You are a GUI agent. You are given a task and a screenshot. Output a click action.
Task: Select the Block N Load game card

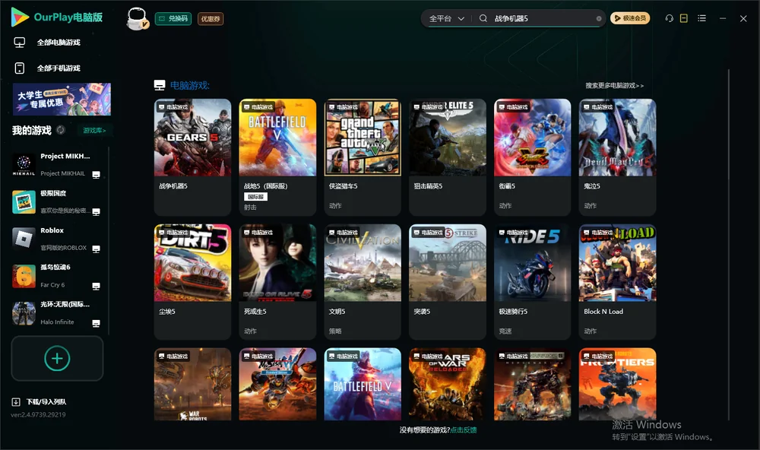tap(617, 282)
